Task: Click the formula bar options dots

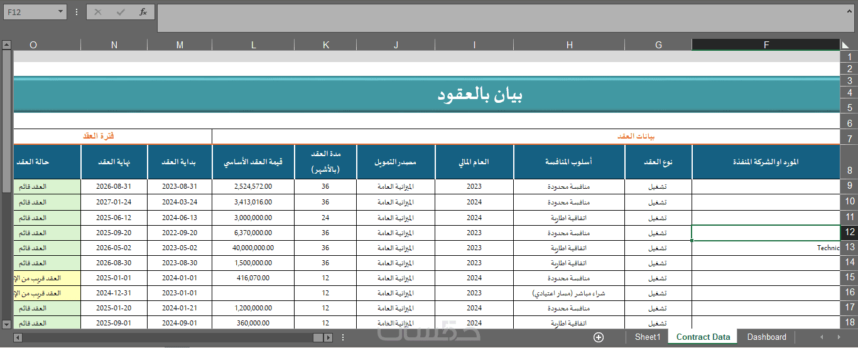Action: coord(77,12)
